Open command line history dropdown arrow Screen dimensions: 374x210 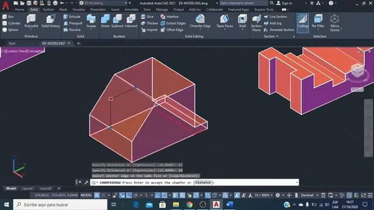tap(297, 183)
